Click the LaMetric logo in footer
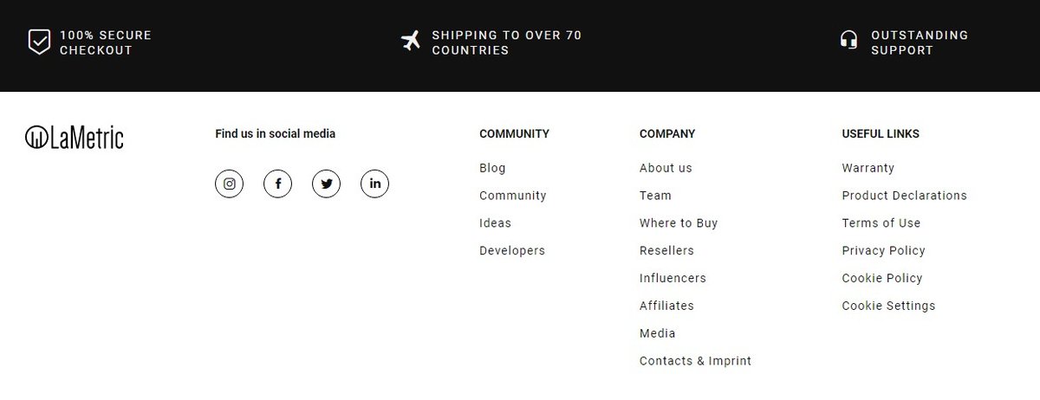The image size is (1040, 400). point(75,137)
